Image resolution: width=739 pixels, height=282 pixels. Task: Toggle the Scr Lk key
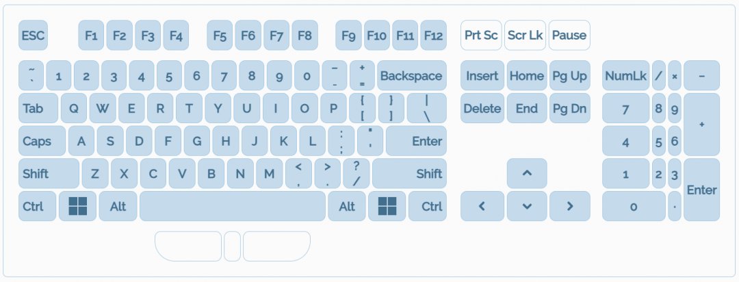click(526, 35)
